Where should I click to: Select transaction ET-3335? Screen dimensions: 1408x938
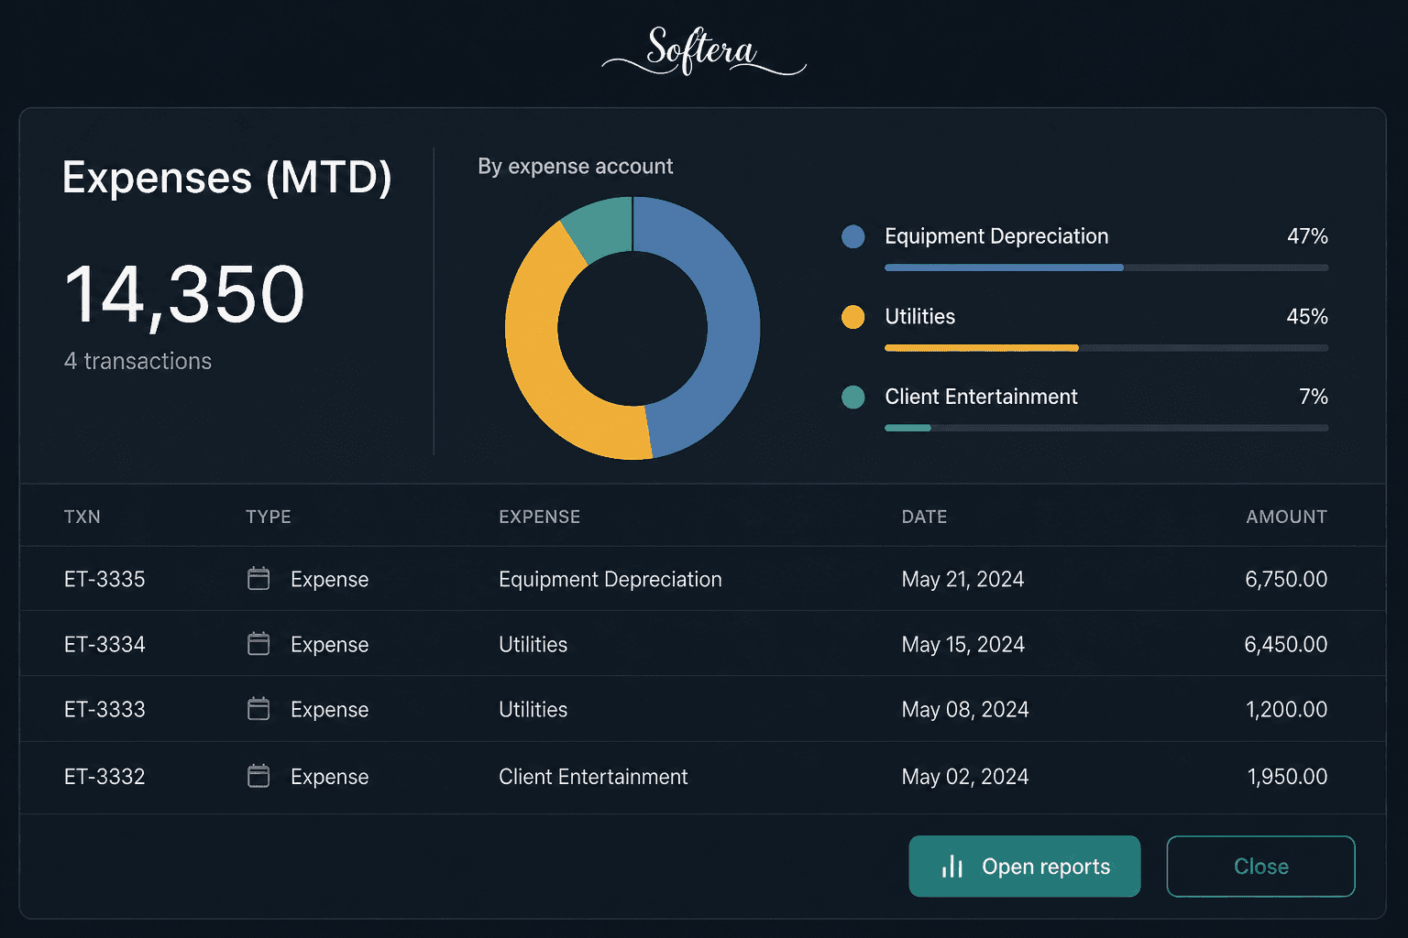point(104,579)
